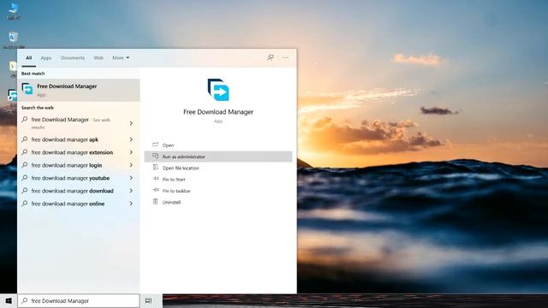Choose Run as administrator
Screen dimensions: 548x308
click(184, 157)
